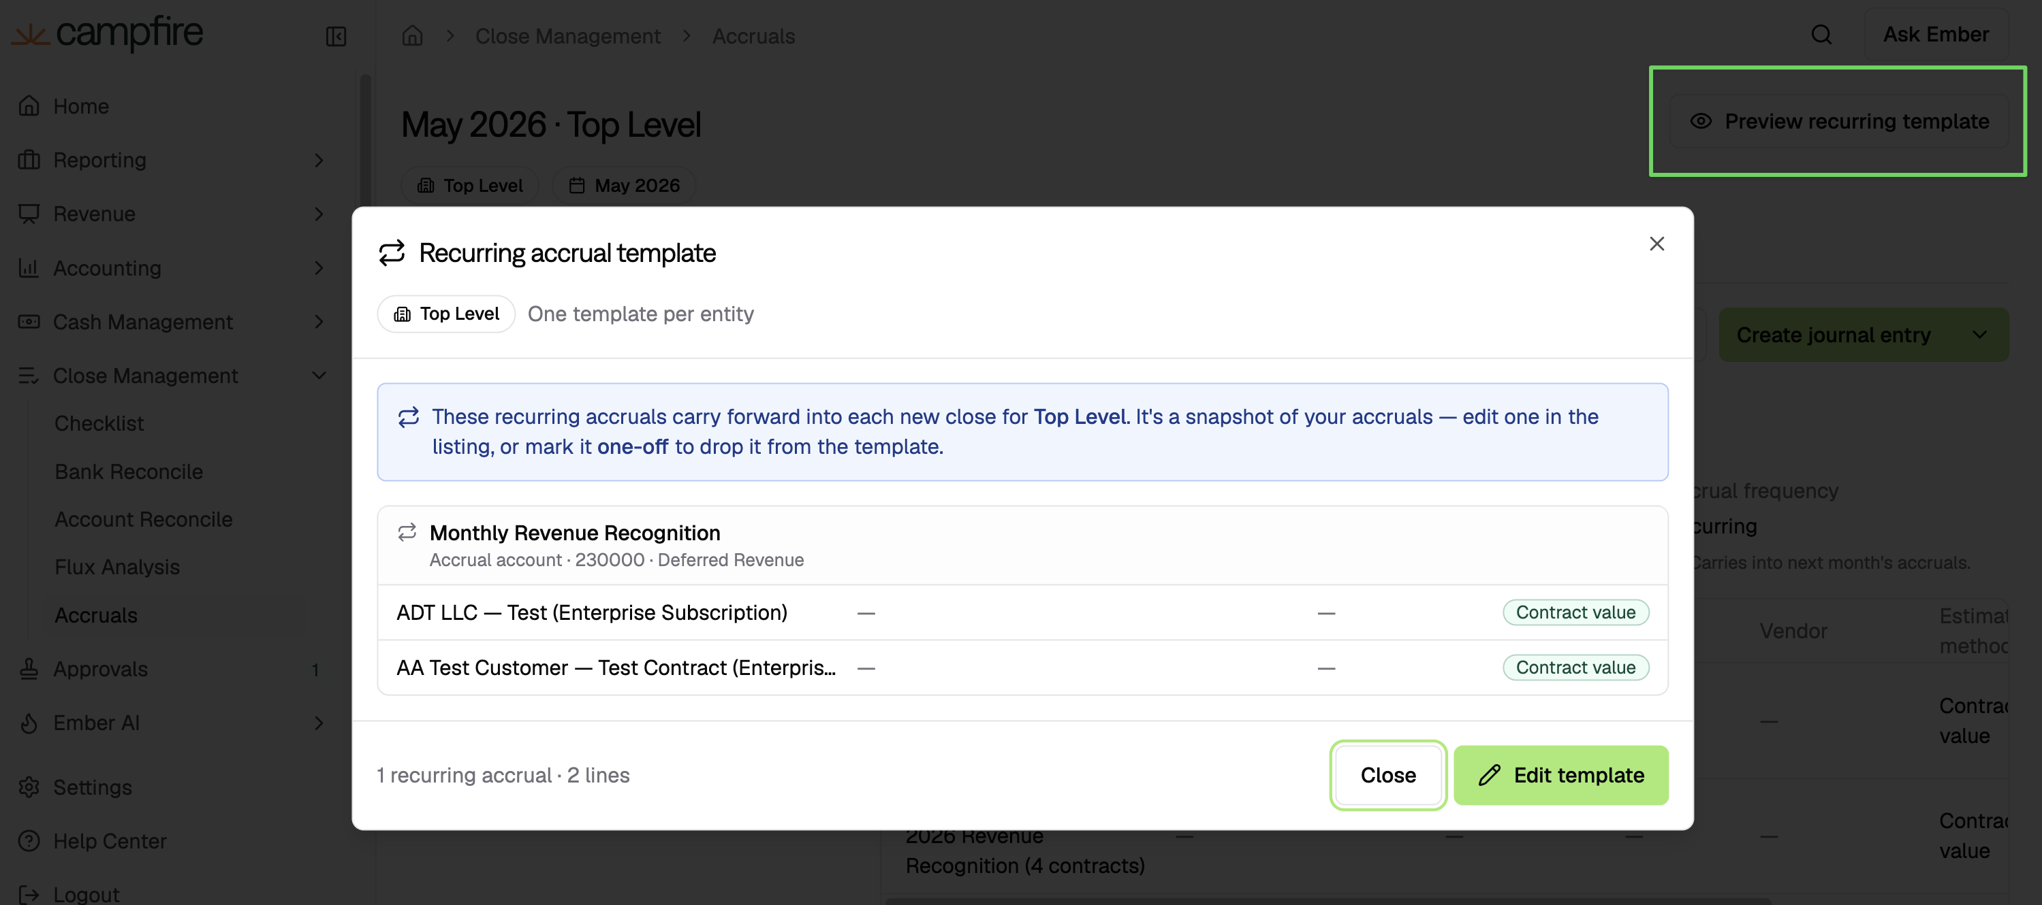
Task: Click the Monthly Revenue Recognition recurring icon
Action: pyautogui.click(x=407, y=532)
